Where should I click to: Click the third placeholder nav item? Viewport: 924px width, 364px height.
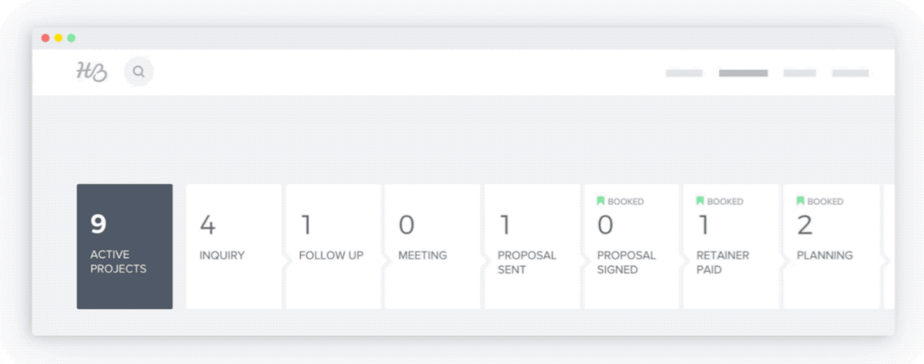pyautogui.click(x=799, y=73)
